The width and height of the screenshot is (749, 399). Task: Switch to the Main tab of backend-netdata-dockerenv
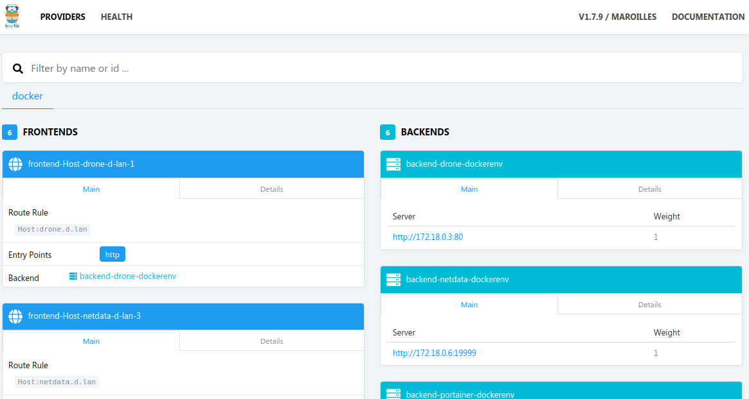pos(469,304)
